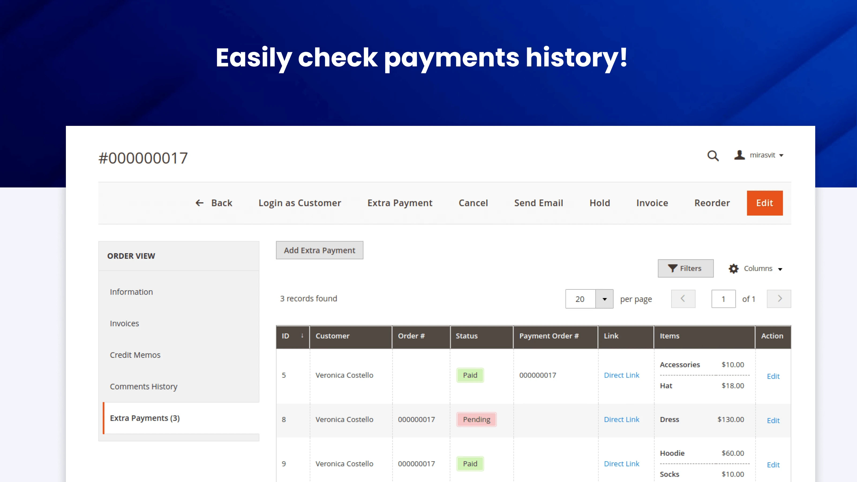Open Direct Link for payment 8
The width and height of the screenshot is (857, 482).
(621, 419)
